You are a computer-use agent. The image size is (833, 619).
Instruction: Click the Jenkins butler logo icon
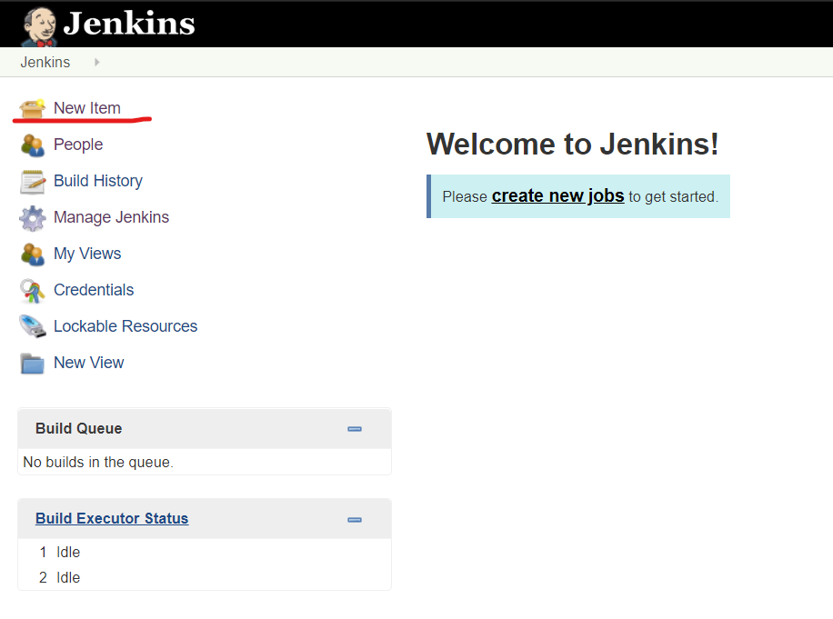click(39, 26)
